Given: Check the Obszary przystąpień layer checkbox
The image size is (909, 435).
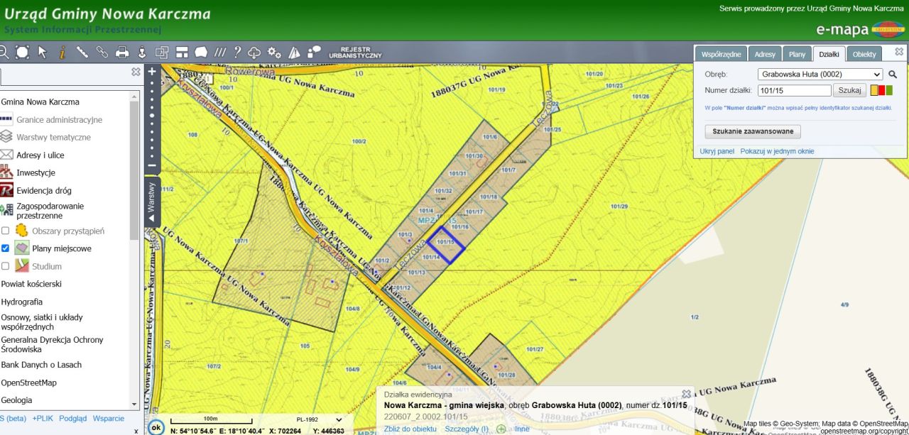Looking at the screenshot, I should (6, 231).
